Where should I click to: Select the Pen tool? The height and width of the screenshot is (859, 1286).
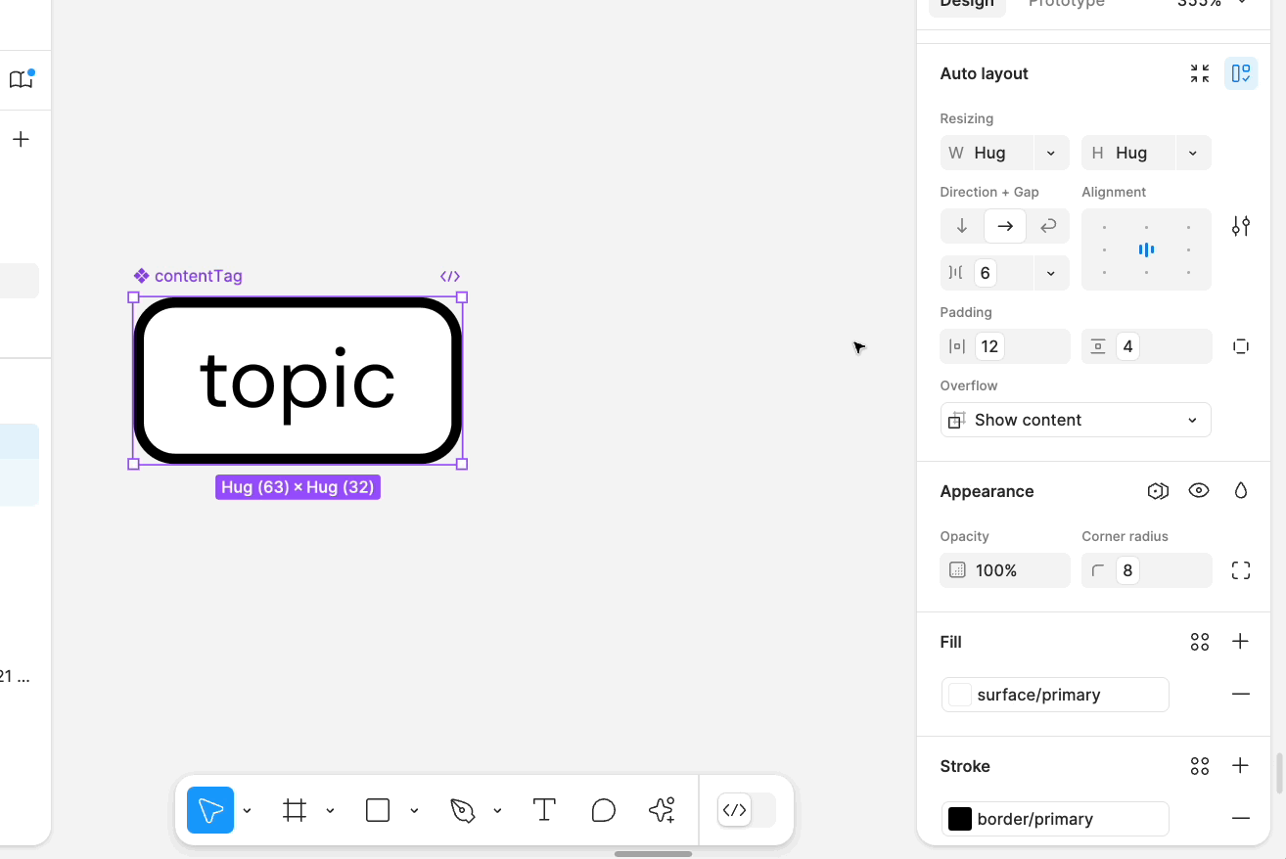point(462,810)
